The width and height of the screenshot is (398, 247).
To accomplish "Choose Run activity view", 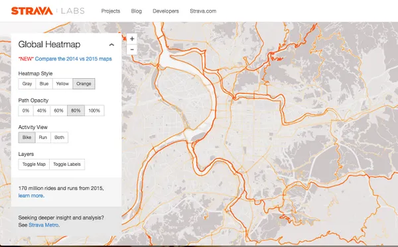I will [43, 138].
